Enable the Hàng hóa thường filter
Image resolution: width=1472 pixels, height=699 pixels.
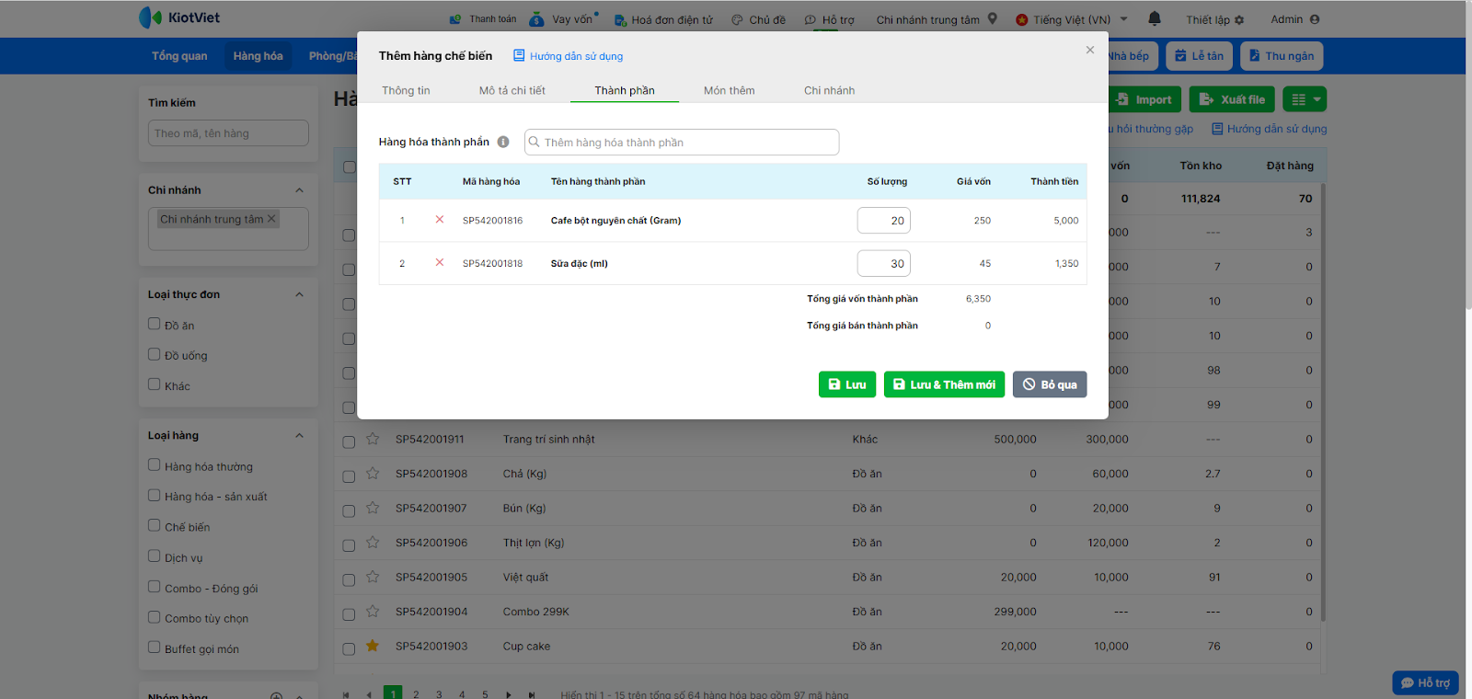point(155,465)
